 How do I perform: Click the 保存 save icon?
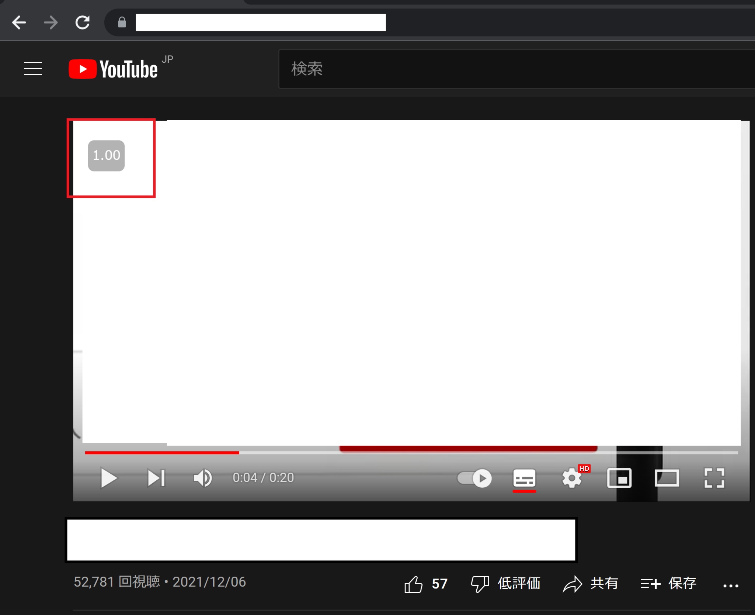651,583
